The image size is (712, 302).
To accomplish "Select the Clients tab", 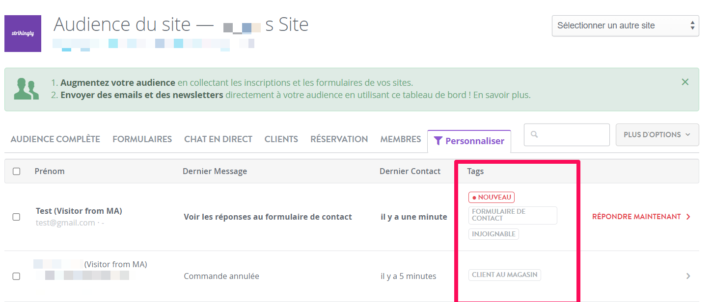I will coord(281,139).
